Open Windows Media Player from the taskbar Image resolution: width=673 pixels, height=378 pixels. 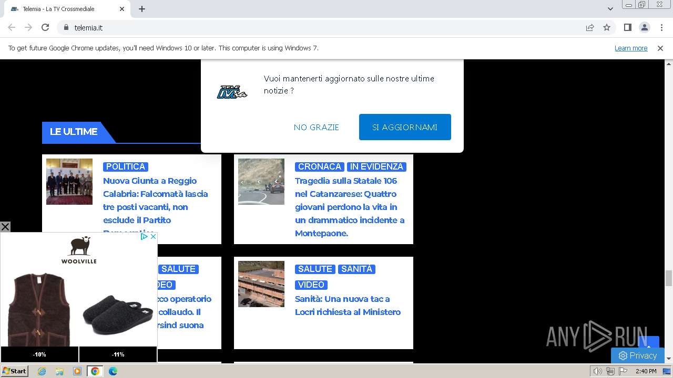[77, 371]
